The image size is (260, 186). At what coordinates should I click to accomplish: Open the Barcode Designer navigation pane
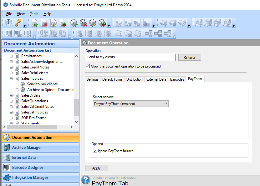40,168
